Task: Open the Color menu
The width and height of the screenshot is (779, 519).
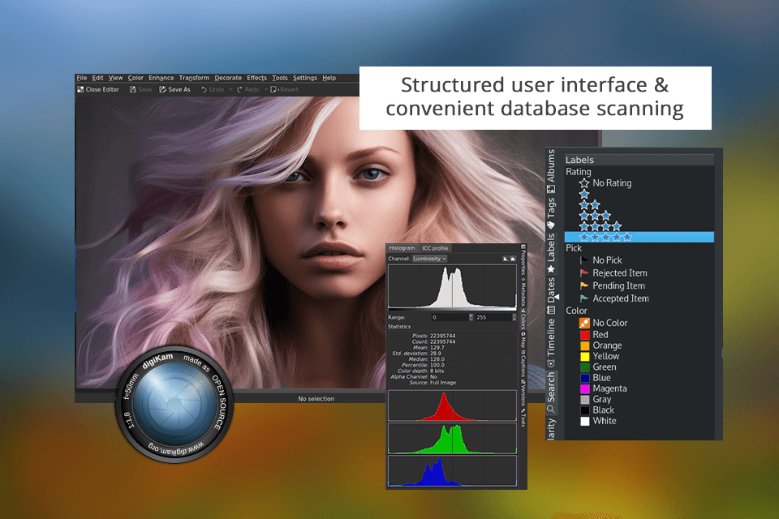Action: tap(136, 78)
